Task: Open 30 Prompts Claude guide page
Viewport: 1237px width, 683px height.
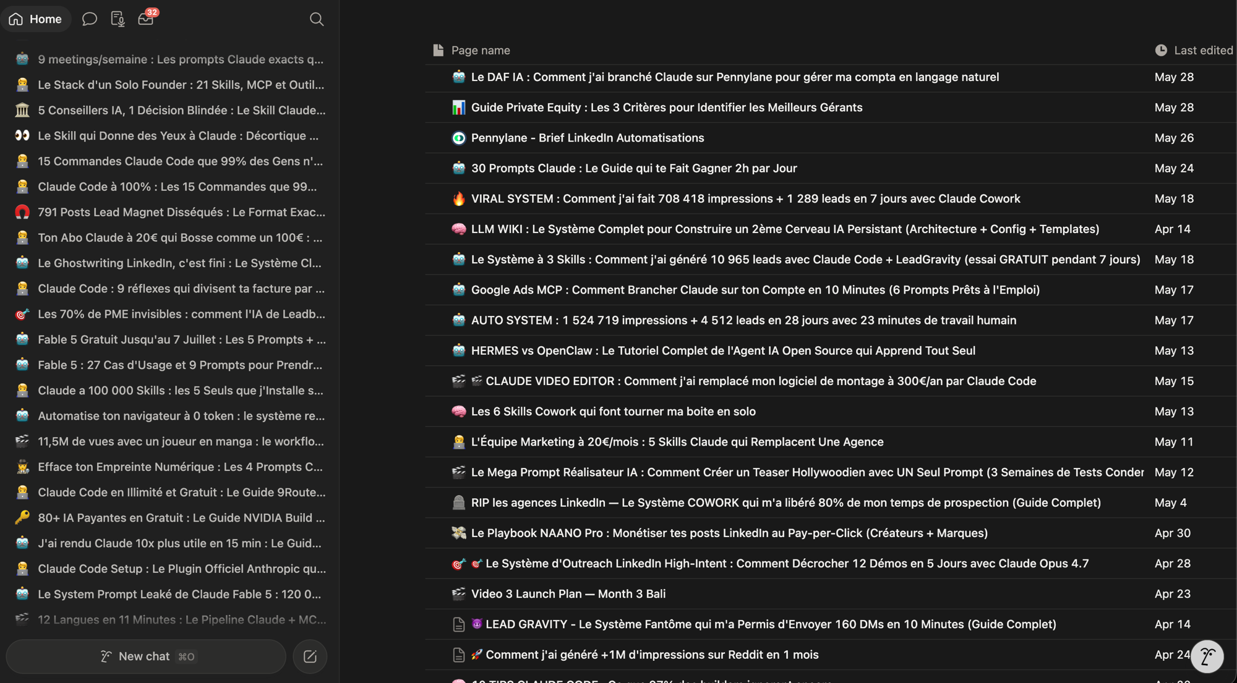Action: click(634, 168)
